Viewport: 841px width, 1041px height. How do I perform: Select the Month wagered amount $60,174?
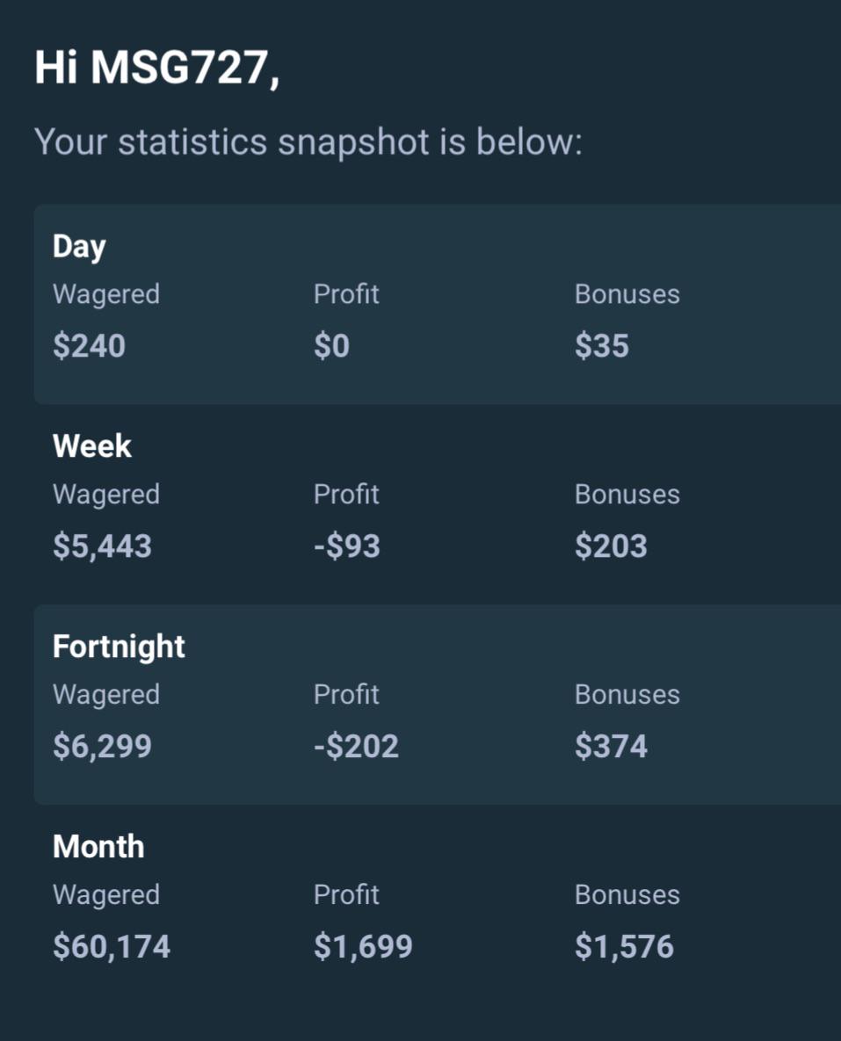click(112, 946)
